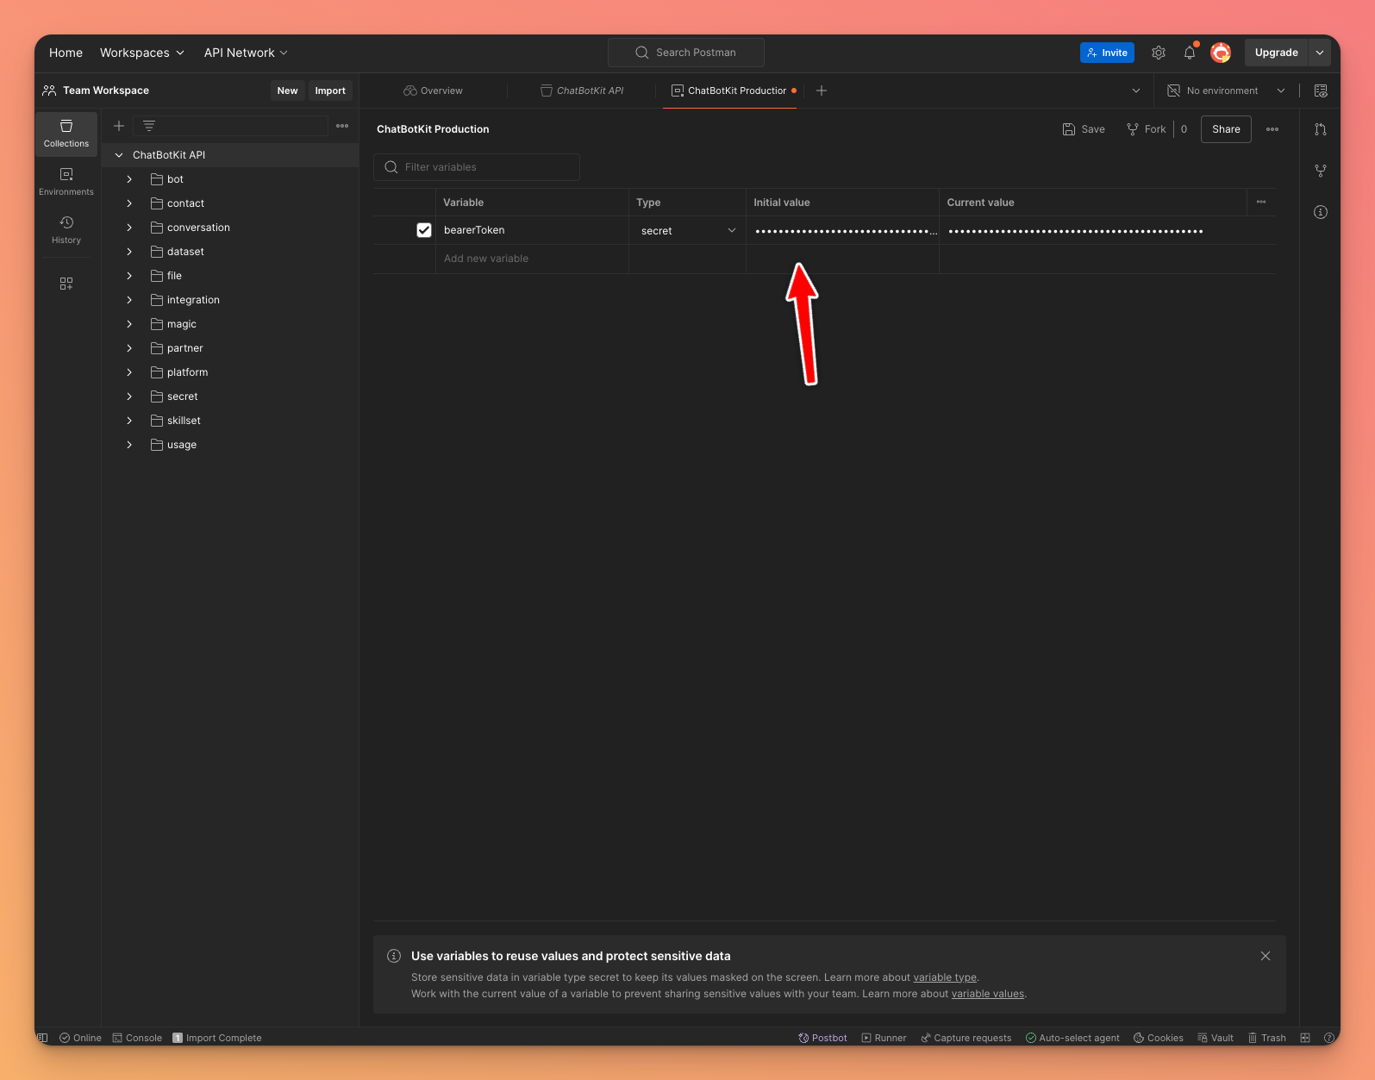Open the Environments sidebar panel

[66, 181]
